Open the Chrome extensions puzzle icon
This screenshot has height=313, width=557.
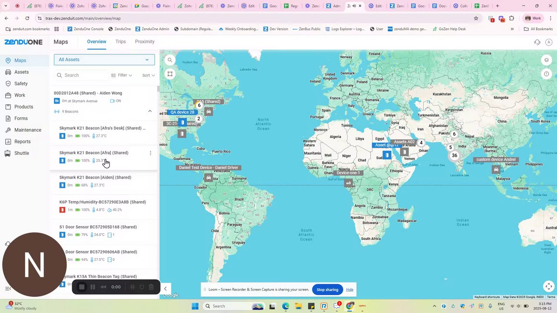pyautogui.click(x=512, y=18)
